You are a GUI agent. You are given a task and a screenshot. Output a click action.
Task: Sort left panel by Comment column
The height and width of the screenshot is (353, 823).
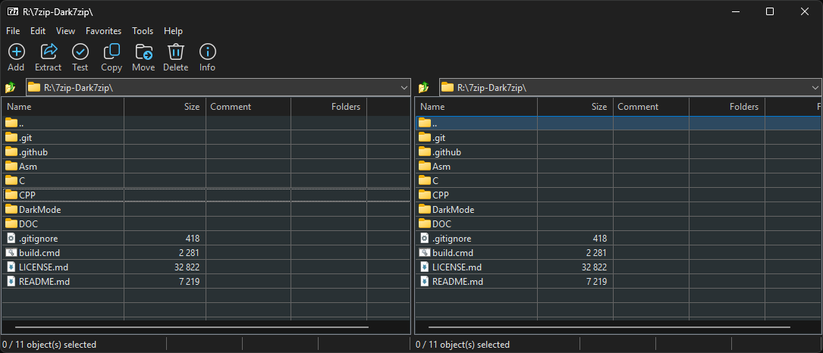point(248,107)
